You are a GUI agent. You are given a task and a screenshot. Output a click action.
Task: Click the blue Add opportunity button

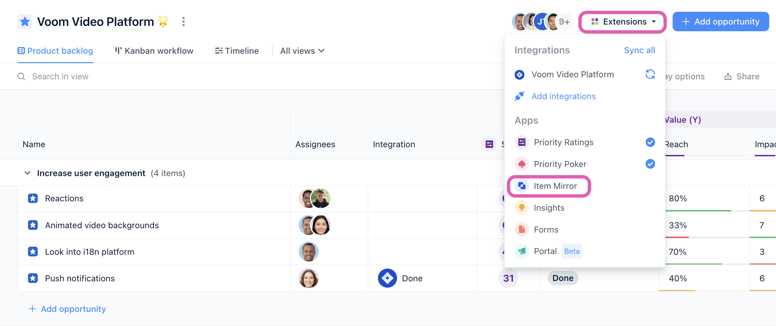pos(721,22)
